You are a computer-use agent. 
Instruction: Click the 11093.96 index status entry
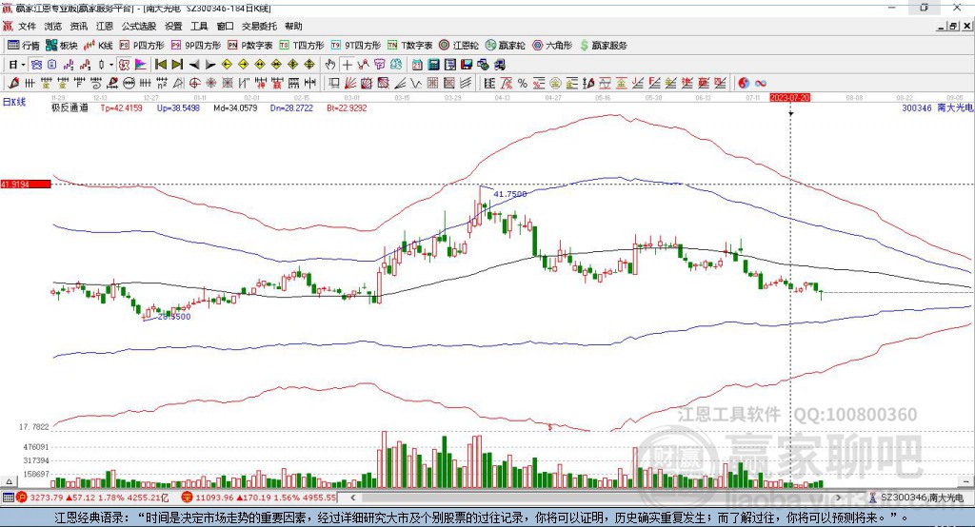pyautogui.click(x=259, y=498)
